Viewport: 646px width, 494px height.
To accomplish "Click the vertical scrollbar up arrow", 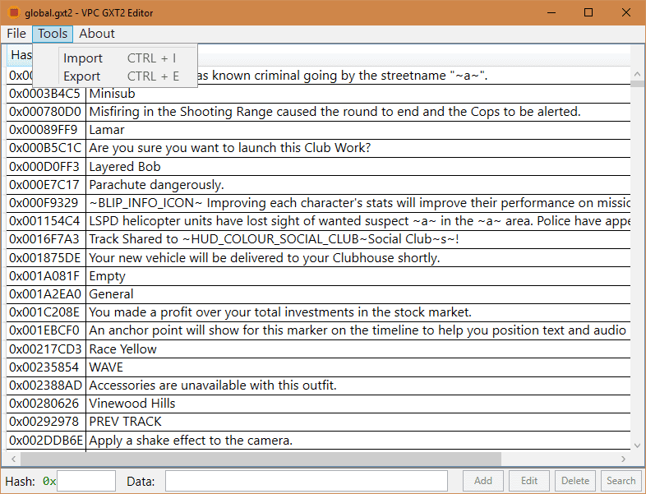I will pos(637,74).
